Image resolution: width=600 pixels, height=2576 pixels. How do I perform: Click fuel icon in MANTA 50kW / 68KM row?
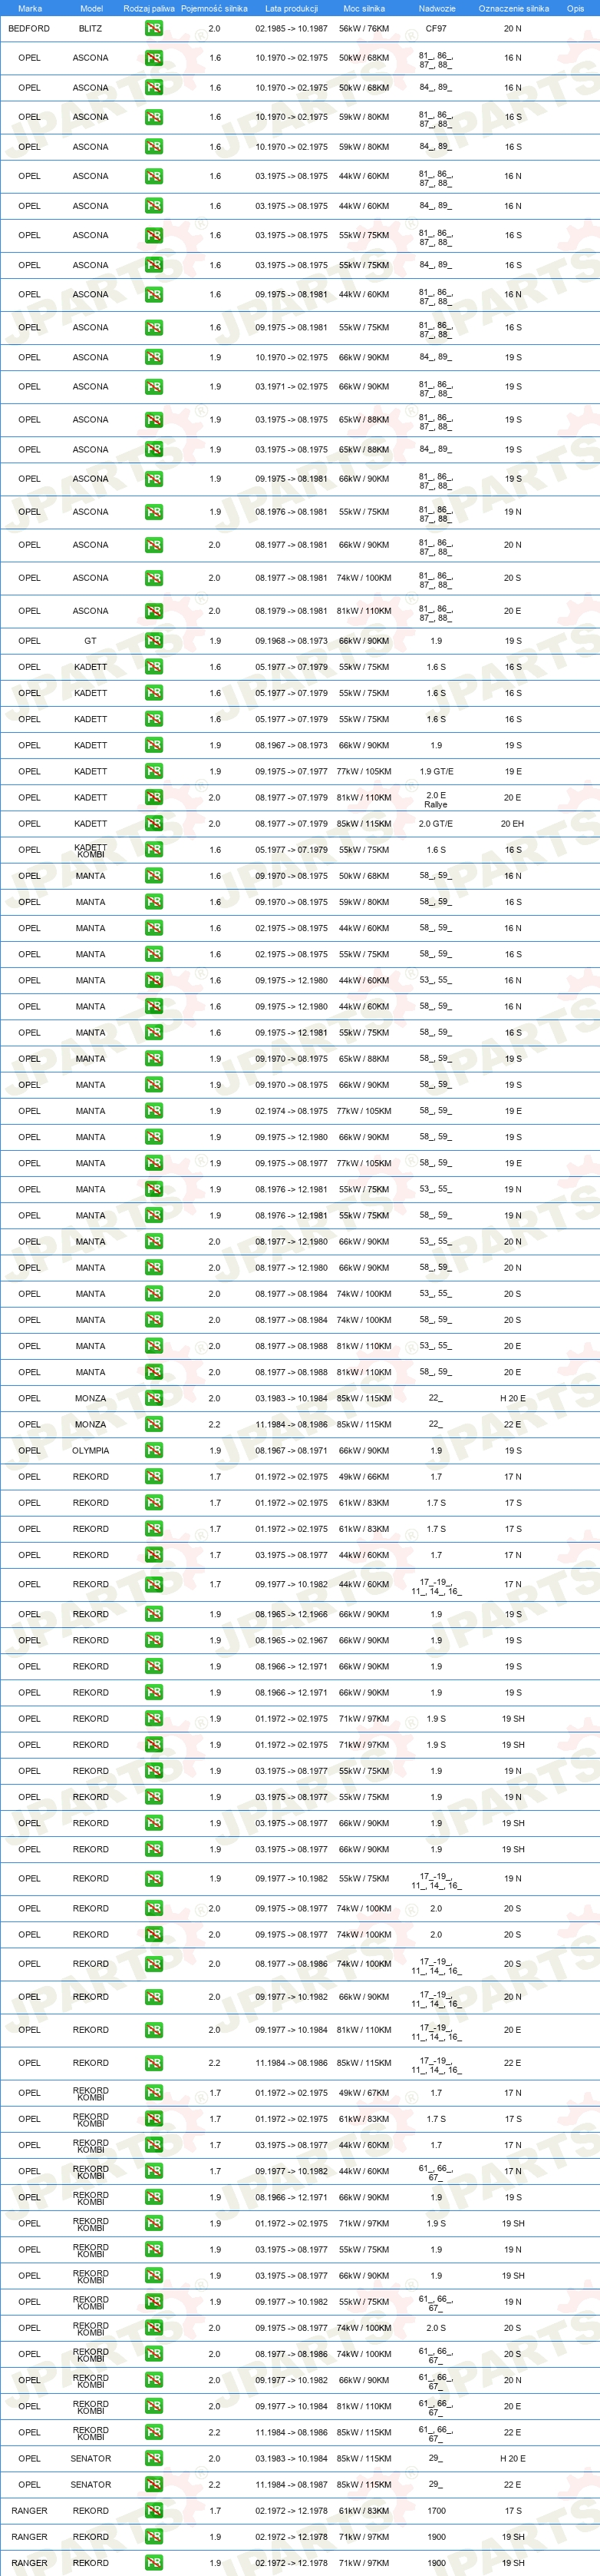click(x=153, y=876)
